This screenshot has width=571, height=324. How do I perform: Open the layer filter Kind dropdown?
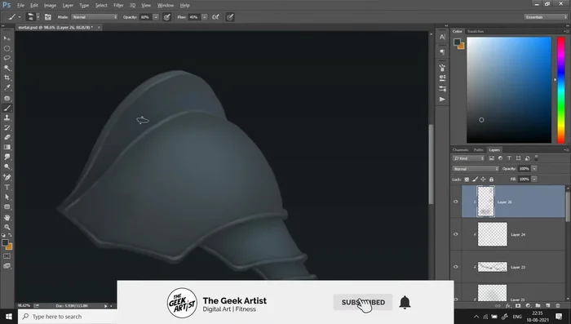pyautogui.click(x=468, y=158)
